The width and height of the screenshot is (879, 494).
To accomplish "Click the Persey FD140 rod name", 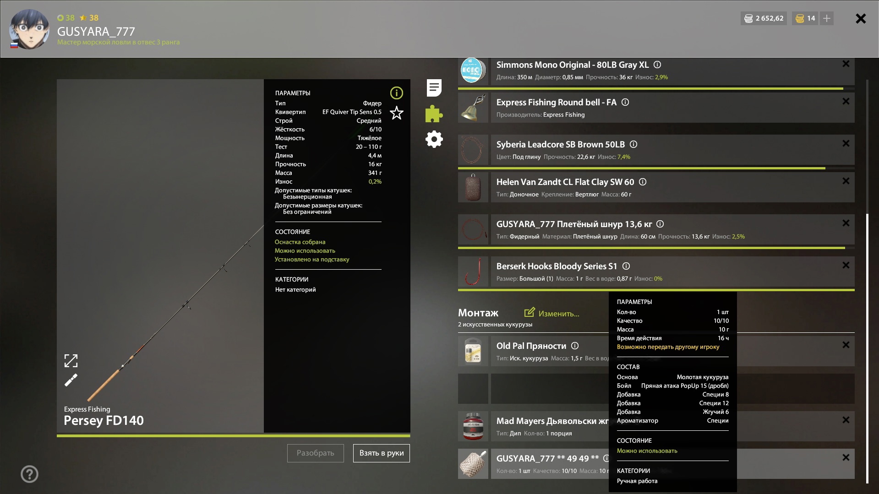I will [x=104, y=420].
